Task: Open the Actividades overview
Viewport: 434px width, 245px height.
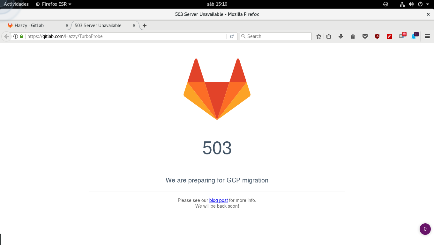Action: pyautogui.click(x=16, y=4)
